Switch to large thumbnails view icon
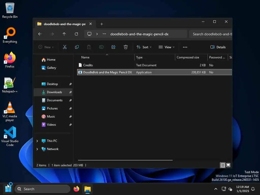The width and height of the screenshot is (260, 195). pos(228,165)
